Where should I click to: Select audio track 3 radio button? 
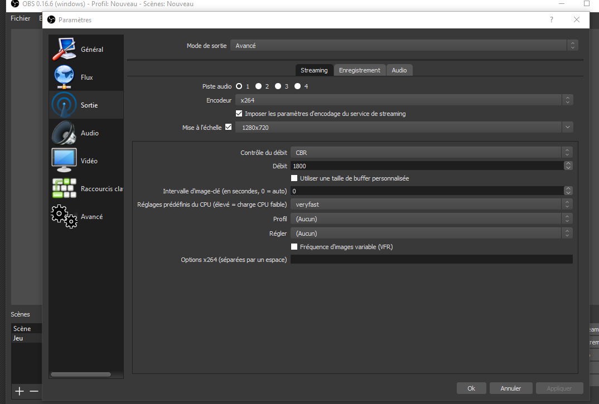pos(278,86)
